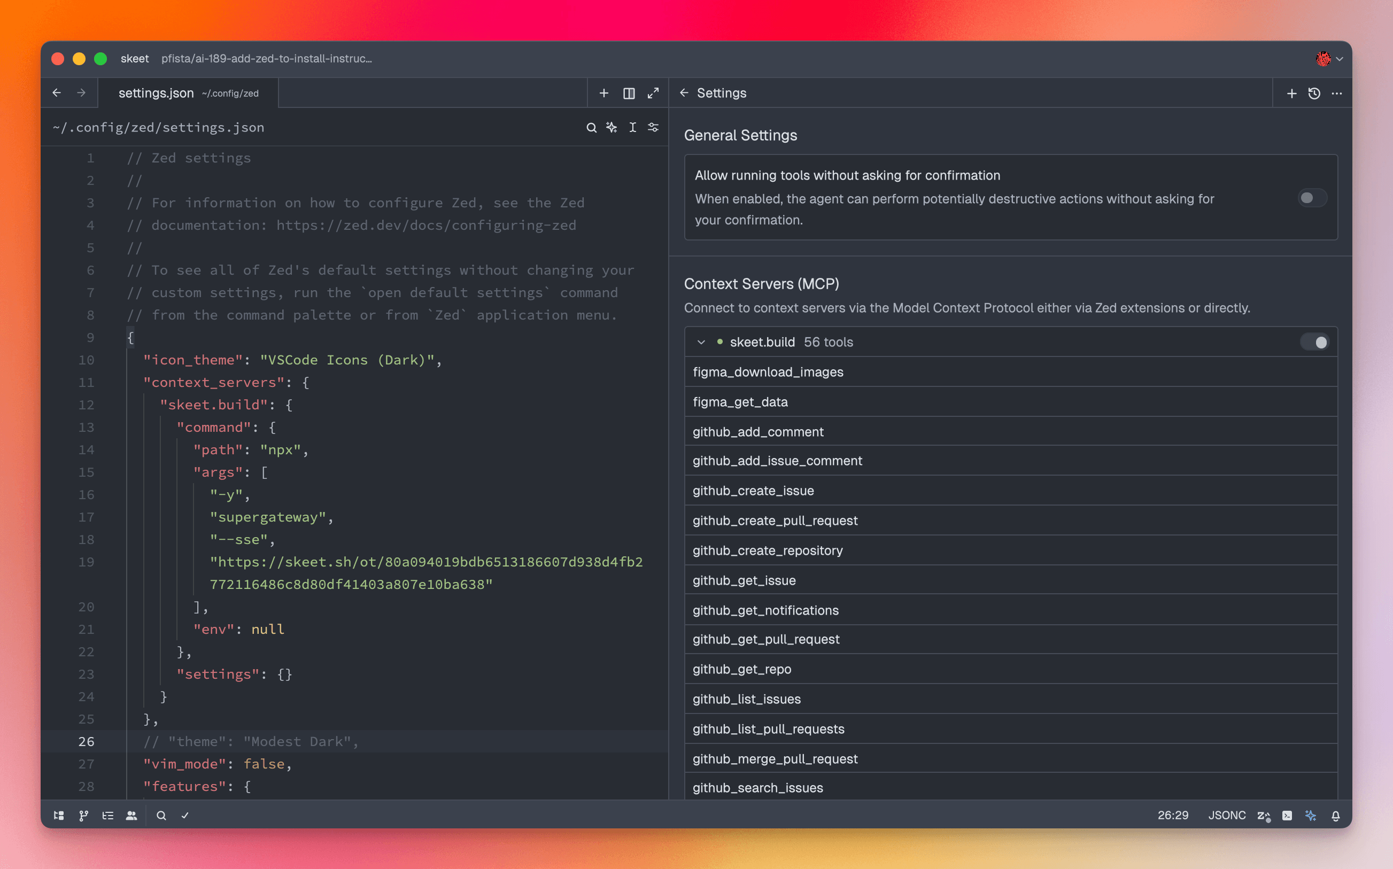1393x869 pixels.
Task: Select figma_download_images tool row
Action: click(x=1010, y=372)
